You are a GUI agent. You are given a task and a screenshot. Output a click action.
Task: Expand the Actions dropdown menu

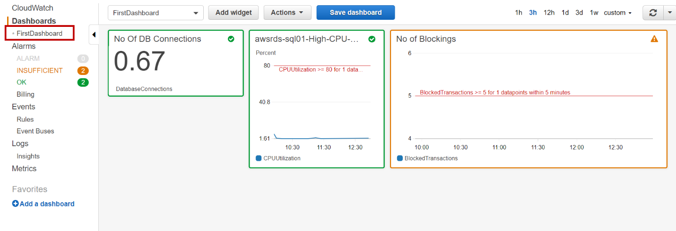[287, 13]
